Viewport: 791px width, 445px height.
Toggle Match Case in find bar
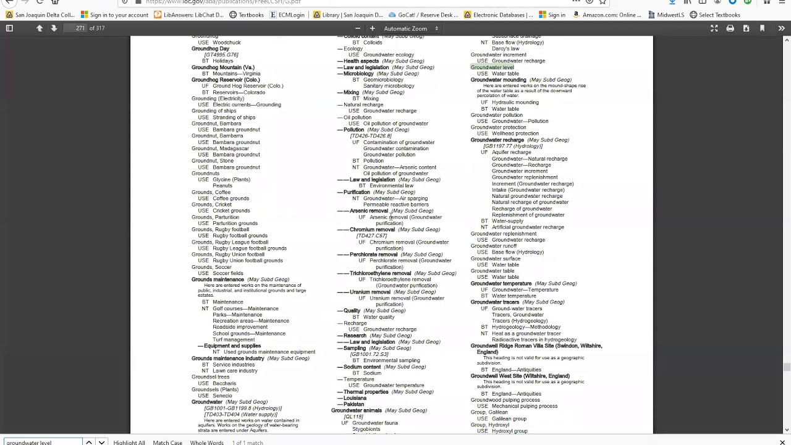[167, 443]
